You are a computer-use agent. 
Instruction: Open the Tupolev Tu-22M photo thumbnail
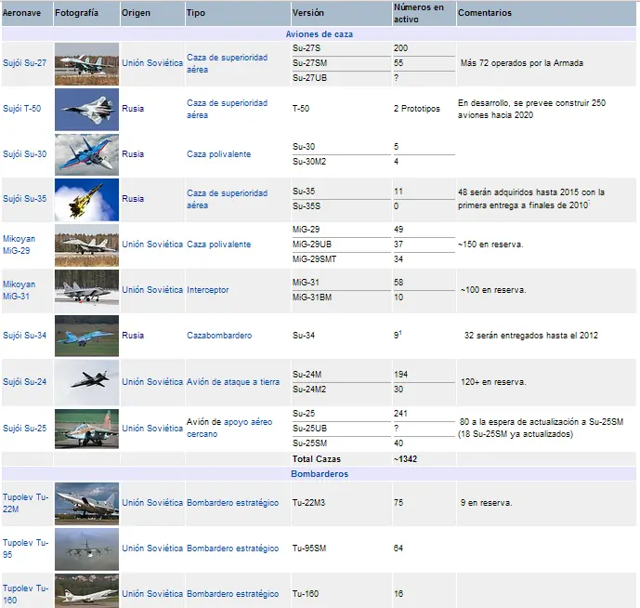[87, 504]
